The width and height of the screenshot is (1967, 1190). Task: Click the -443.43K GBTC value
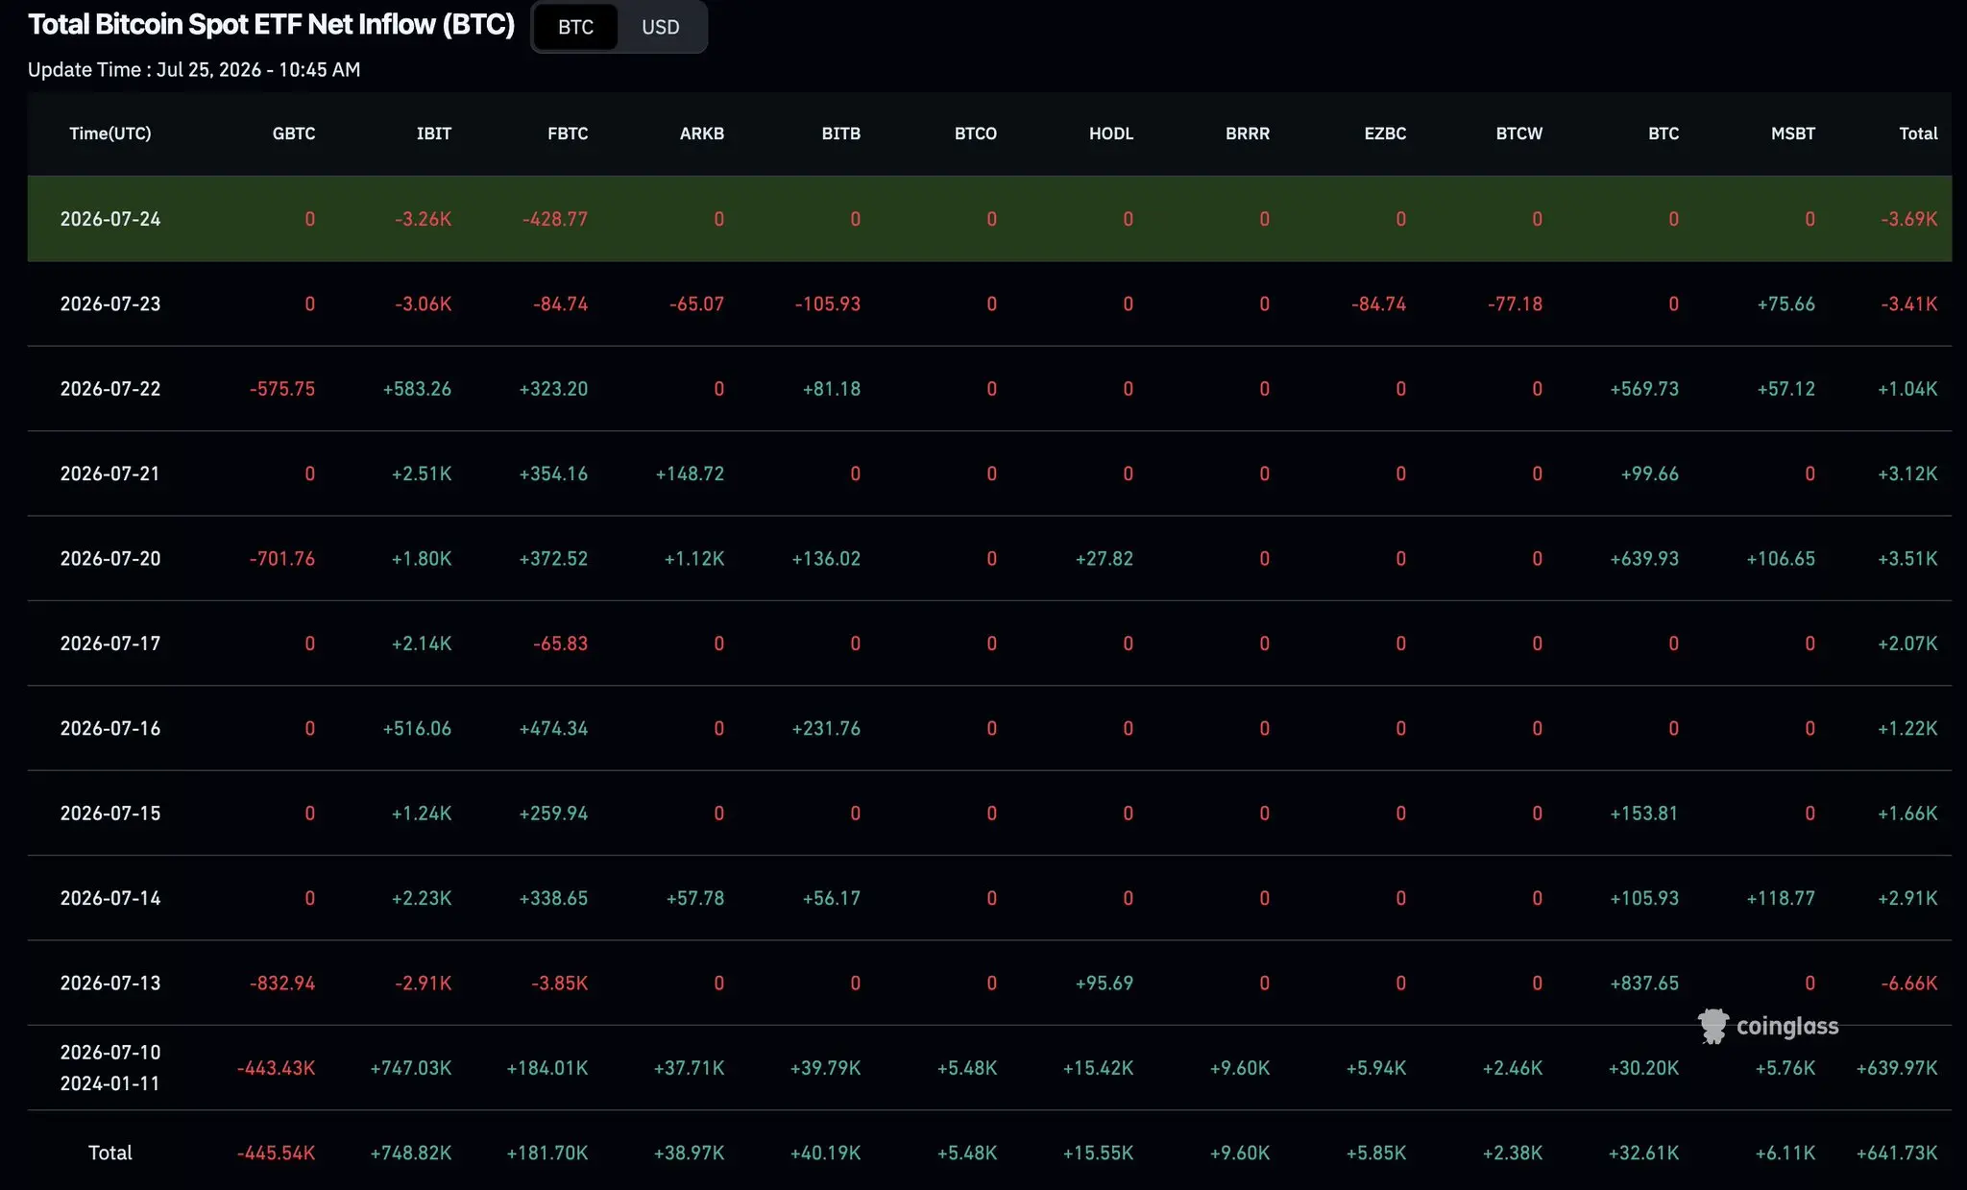pos(277,1068)
